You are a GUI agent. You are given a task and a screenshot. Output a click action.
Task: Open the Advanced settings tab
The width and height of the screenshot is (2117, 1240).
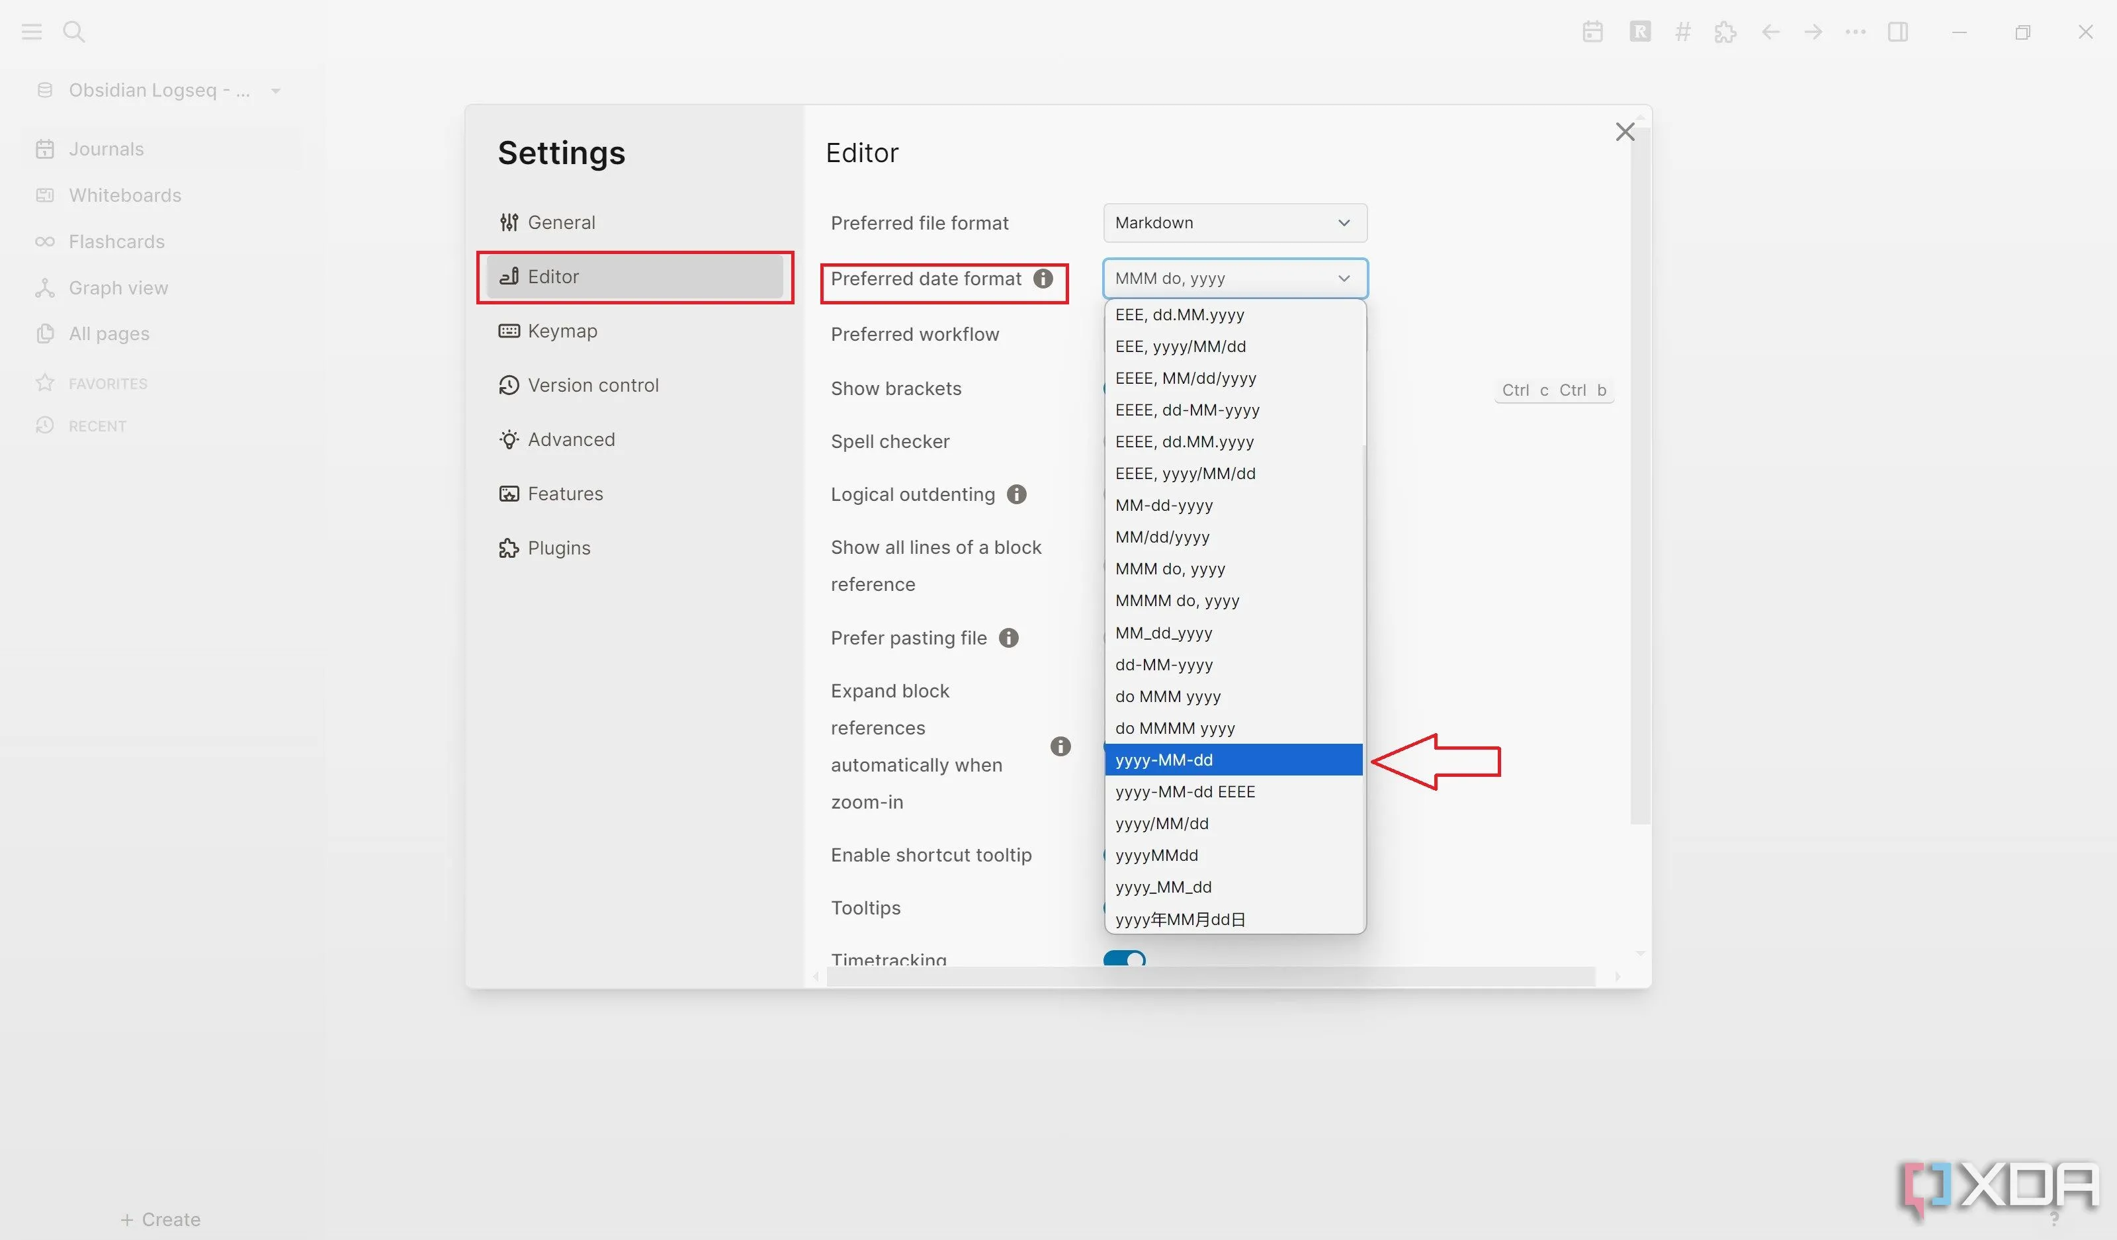pyautogui.click(x=635, y=439)
